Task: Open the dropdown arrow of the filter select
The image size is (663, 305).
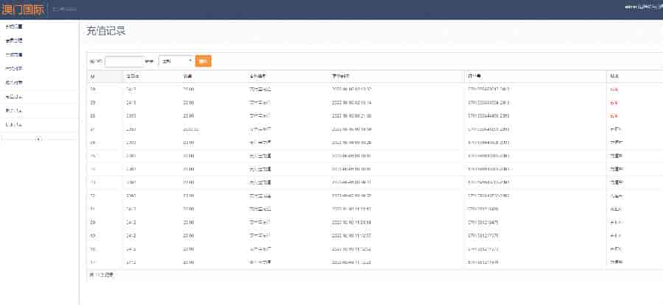Action: click(190, 61)
